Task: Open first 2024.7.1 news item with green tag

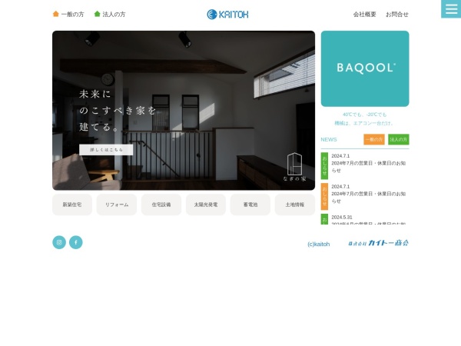Action: click(365, 165)
